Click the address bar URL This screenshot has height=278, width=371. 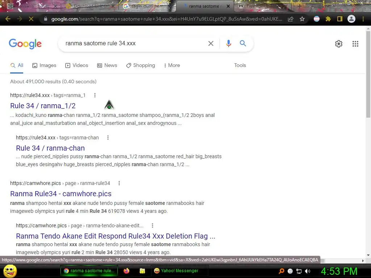(x=167, y=19)
